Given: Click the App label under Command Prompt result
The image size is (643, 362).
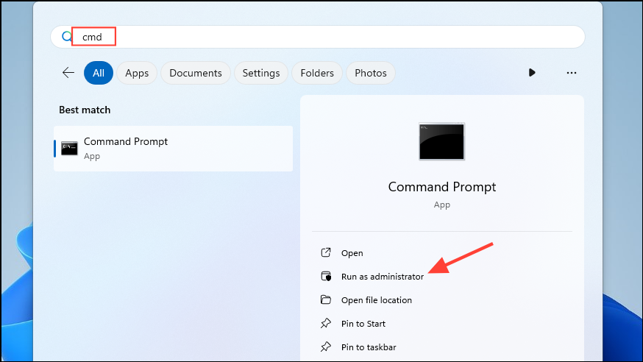Looking at the screenshot, I should (x=92, y=156).
